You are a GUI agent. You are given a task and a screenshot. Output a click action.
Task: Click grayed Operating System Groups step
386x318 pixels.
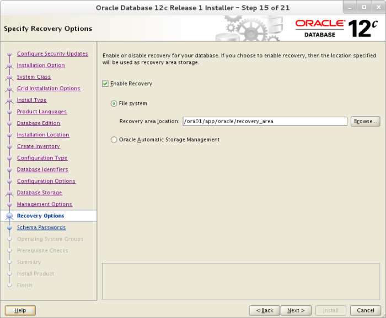coord(50,239)
